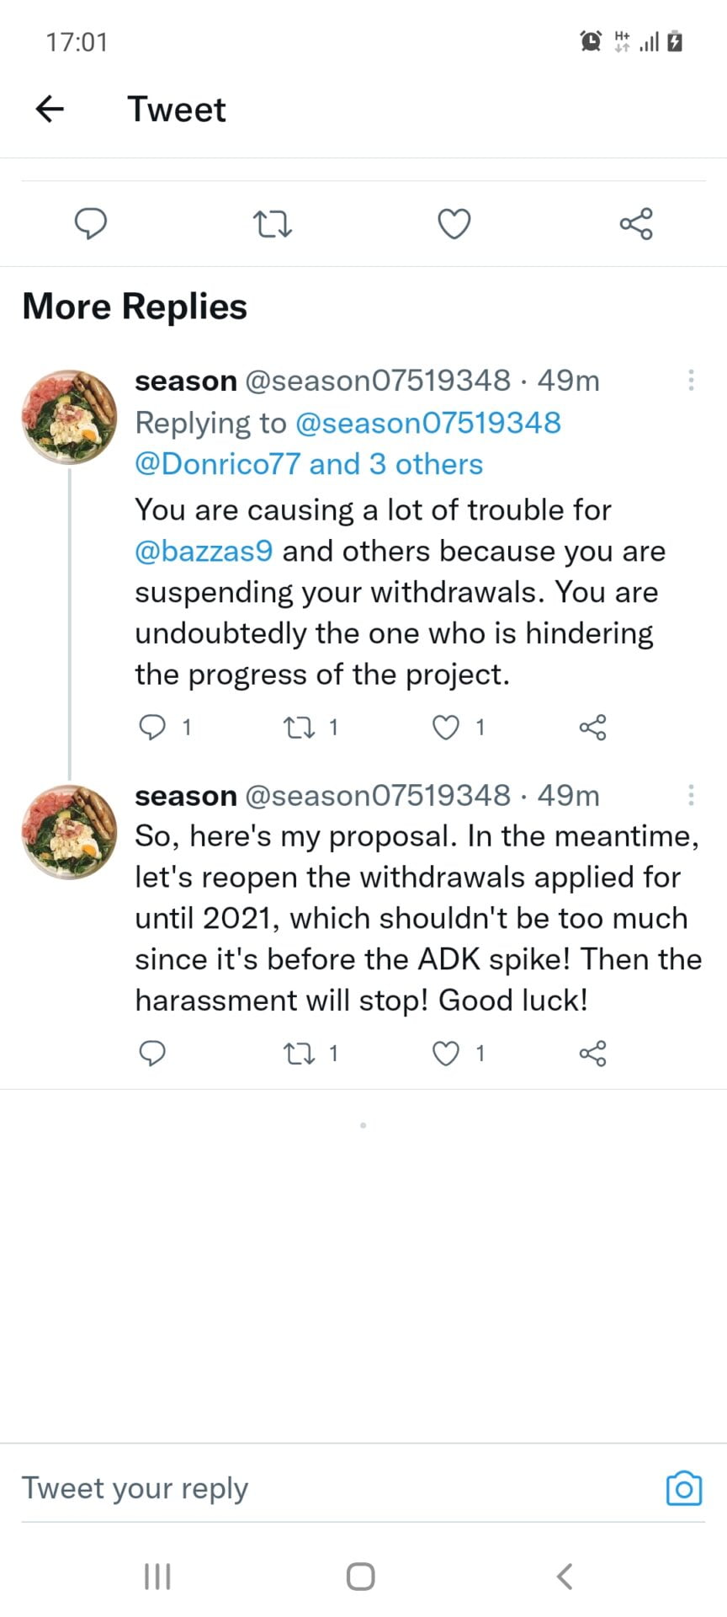Share the 'here's my proposal' tweet
Viewport: 727px width, 1617px height.
pos(592,1053)
